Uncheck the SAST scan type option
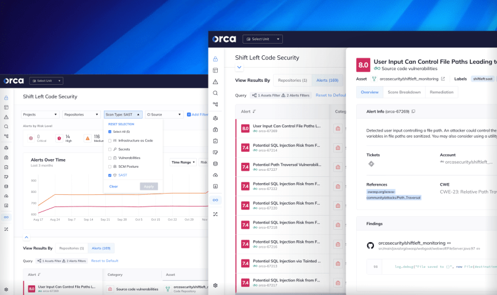 pyautogui.click(x=110, y=175)
